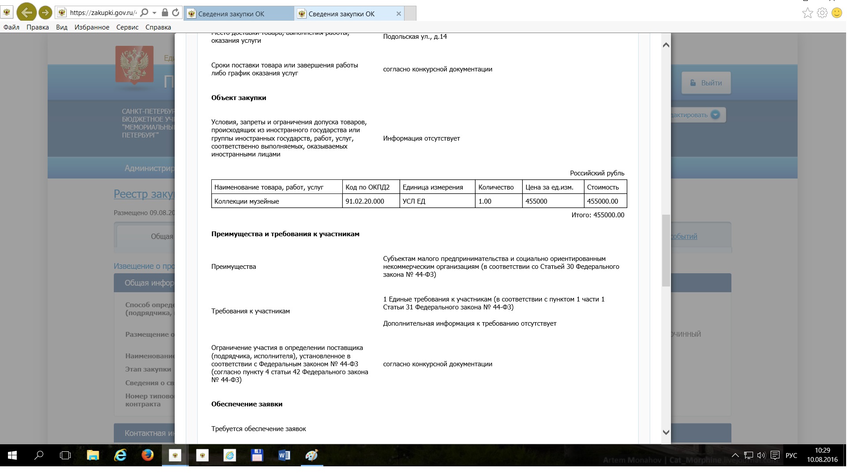Click the site favicon in the address bar
Image resolution: width=847 pixels, height=476 pixels.
tap(62, 13)
